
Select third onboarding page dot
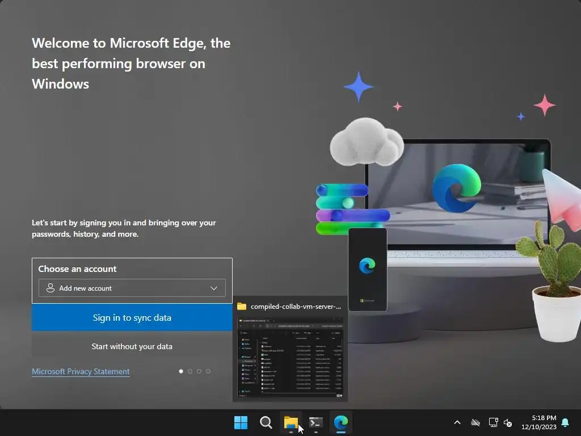199,371
